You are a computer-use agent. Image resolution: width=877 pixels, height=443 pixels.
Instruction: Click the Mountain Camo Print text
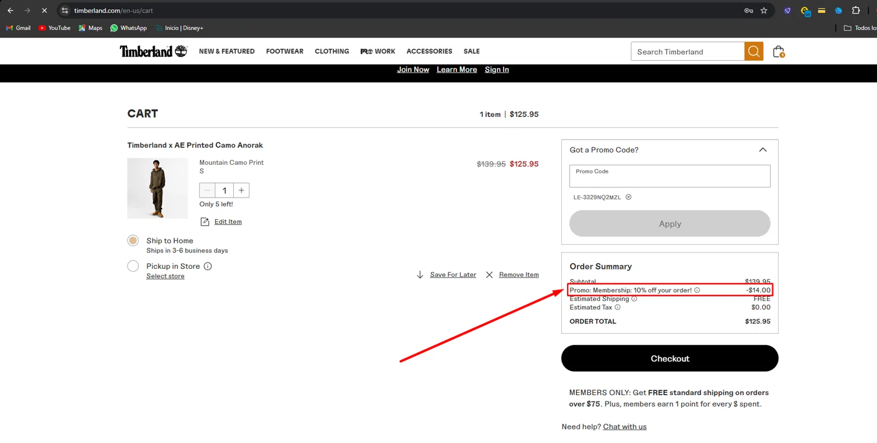point(232,162)
